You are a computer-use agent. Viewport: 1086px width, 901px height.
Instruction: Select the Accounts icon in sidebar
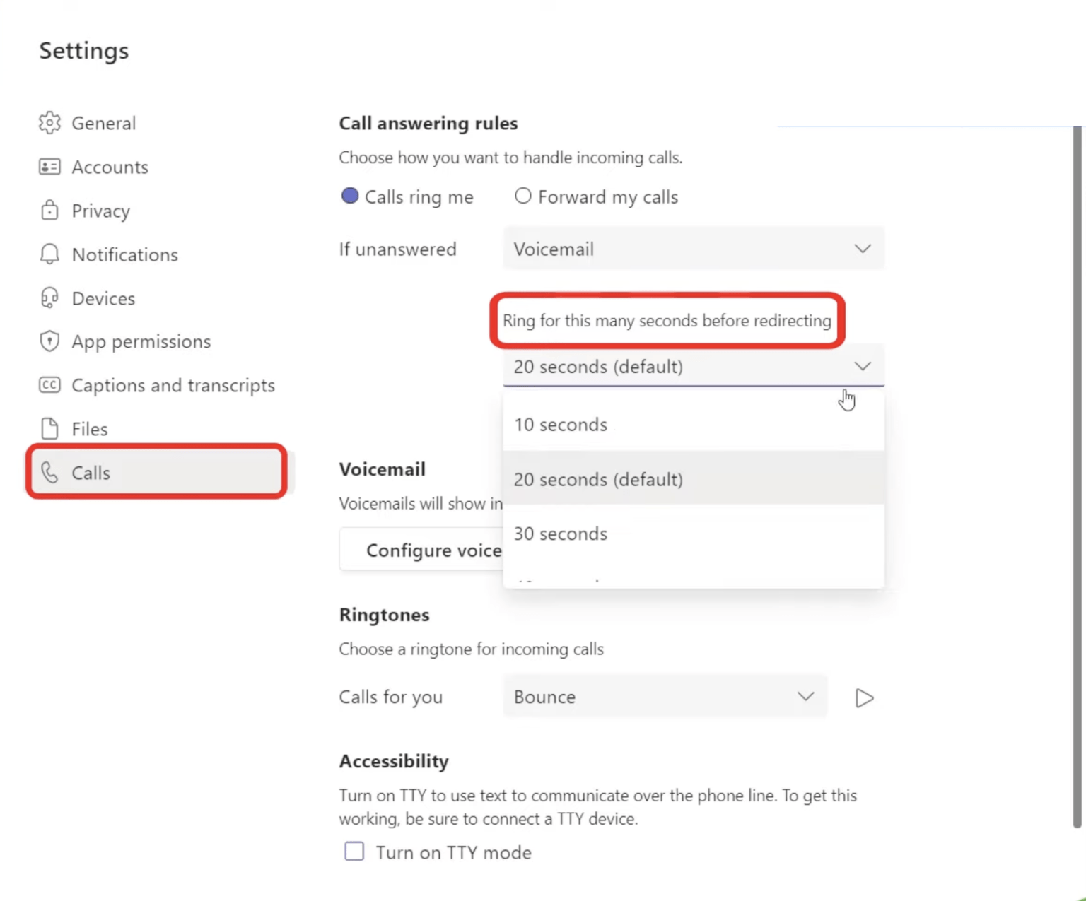click(x=49, y=167)
